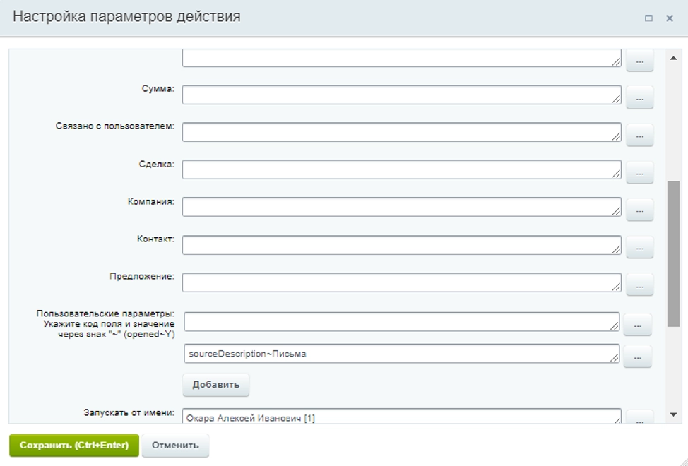This screenshot has width=688, height=466.
Task: Click "..." button beside sourceDescription~Письма field
Action: pos(637,357)
